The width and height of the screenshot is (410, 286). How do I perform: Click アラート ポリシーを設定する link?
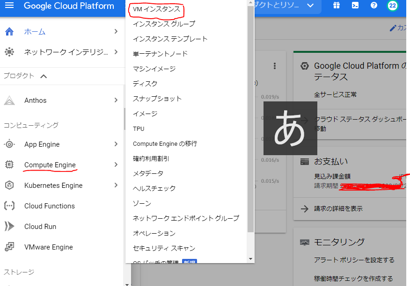(x=354, y=260)
